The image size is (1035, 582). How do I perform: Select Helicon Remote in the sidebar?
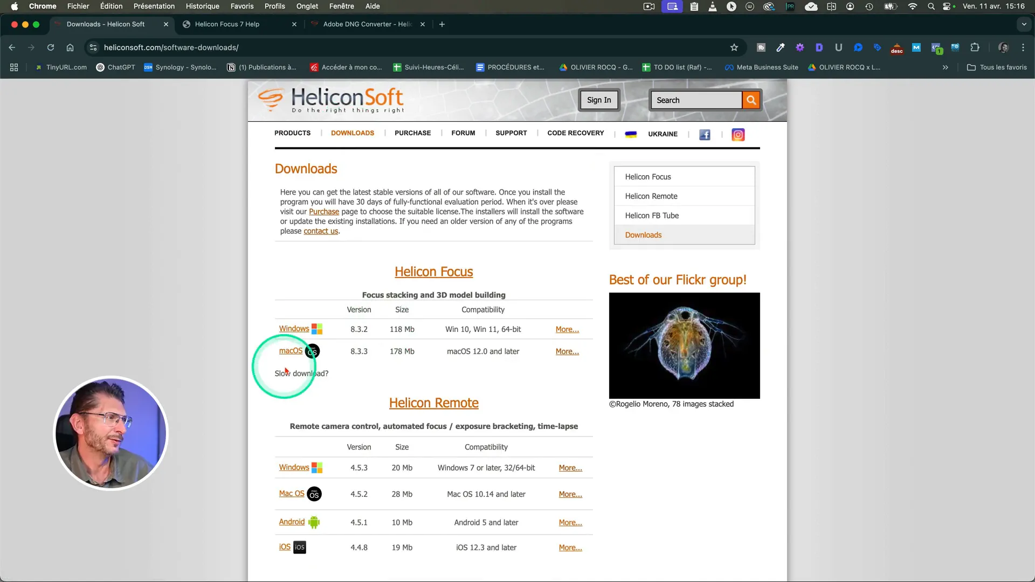point(684,196)
